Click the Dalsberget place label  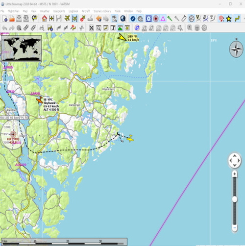coord(74,105)
